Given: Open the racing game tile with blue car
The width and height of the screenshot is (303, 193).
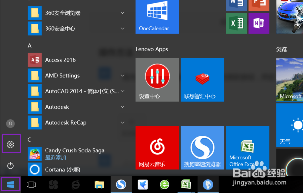Looking at the screenshot, I should pyautogui.click(x=289, y=17).
